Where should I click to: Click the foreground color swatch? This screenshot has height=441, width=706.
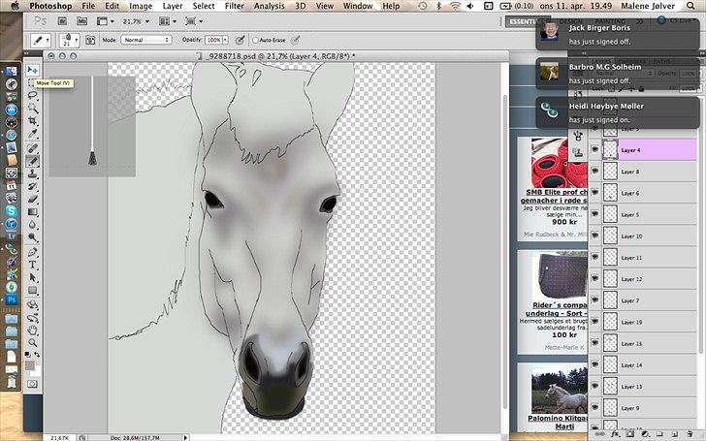click(30, 362)
